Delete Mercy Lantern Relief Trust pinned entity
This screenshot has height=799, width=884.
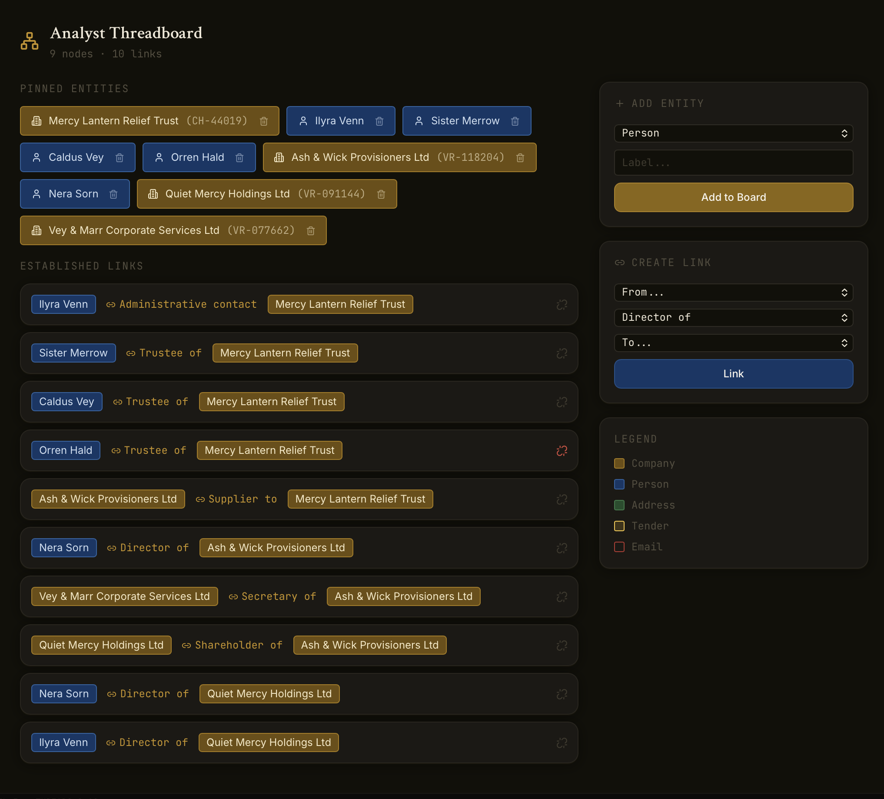[x=263, y=121]
